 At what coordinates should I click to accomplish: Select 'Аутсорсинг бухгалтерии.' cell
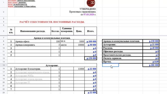(x=33, y=69)
